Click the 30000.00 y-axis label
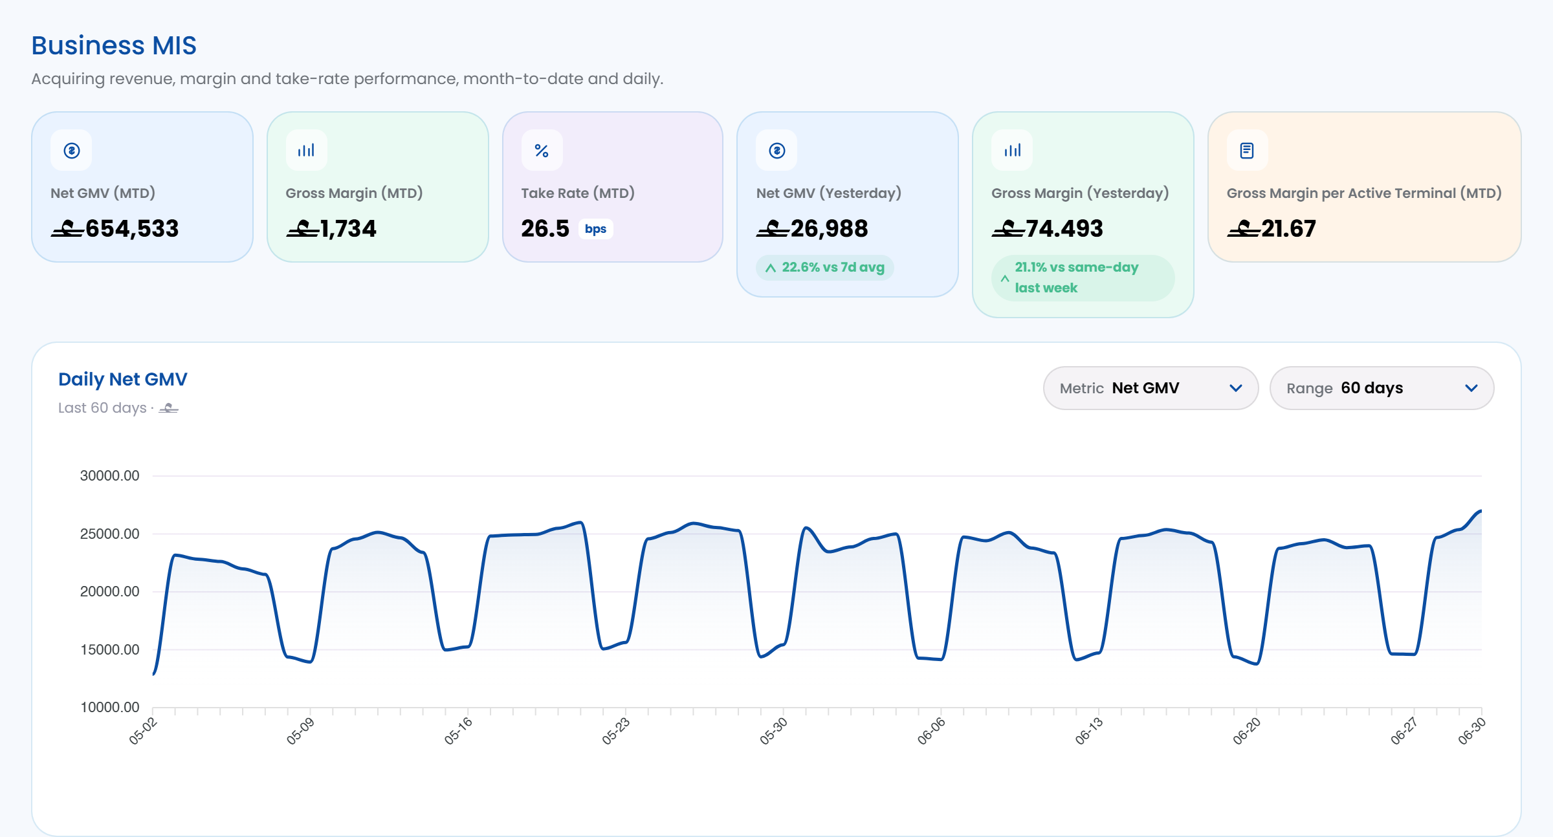 pos(109,475)
